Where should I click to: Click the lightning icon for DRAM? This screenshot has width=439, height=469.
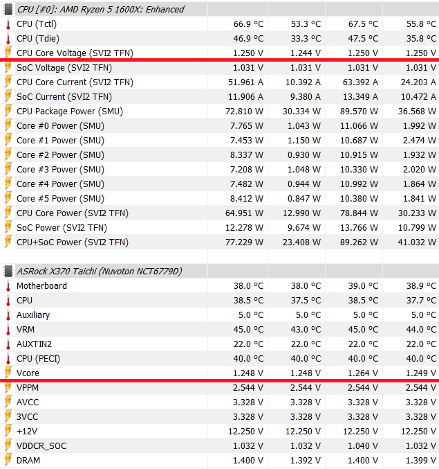coord(8,460)
